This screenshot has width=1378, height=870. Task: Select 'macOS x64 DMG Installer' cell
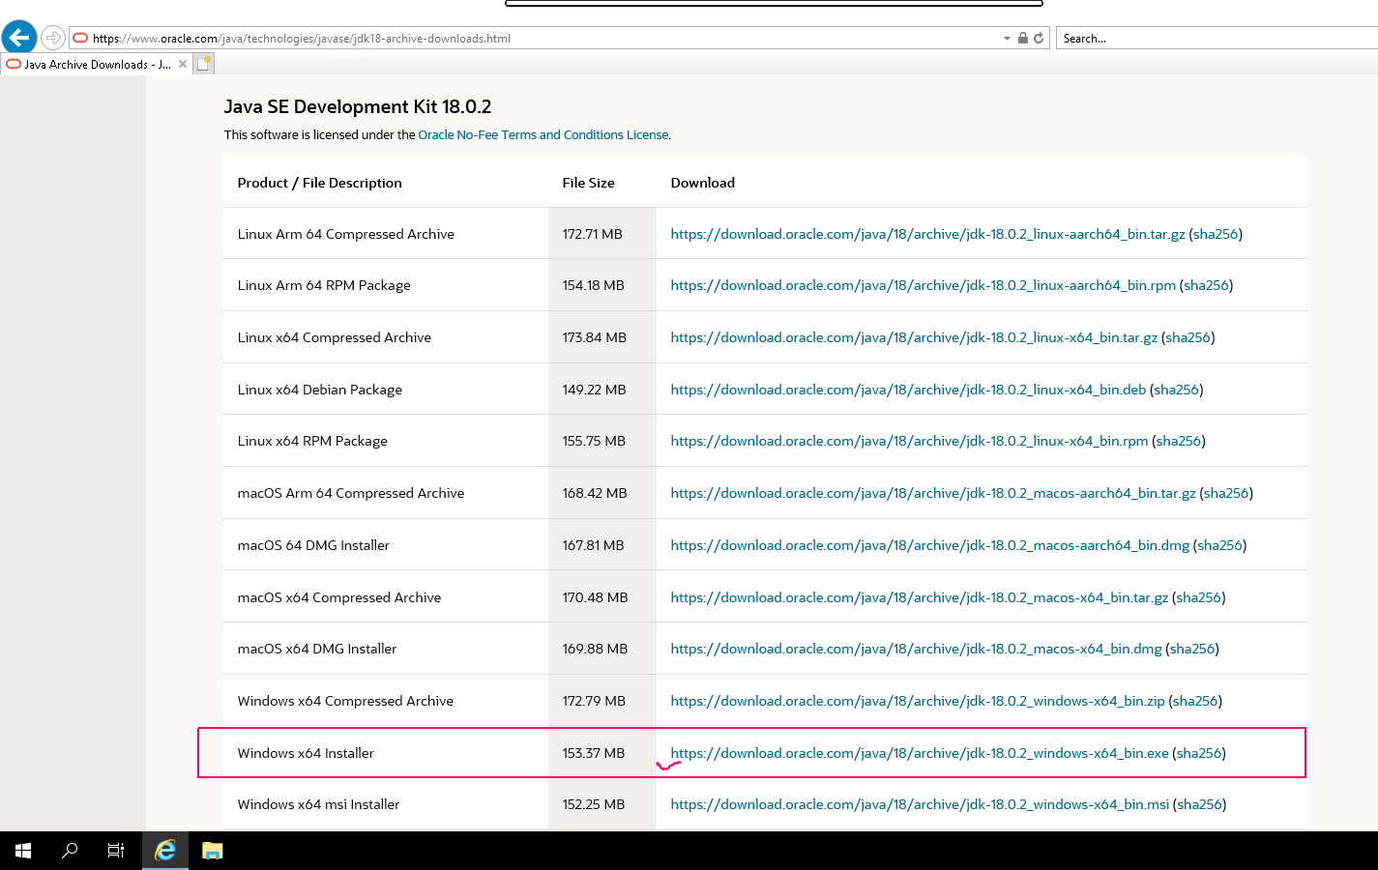tap(316, 649)
